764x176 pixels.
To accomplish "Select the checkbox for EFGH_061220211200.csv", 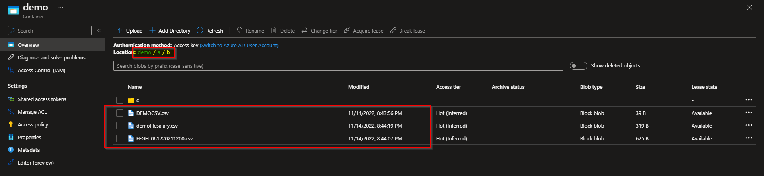I will pyautogui.click(x=120, y=138).
